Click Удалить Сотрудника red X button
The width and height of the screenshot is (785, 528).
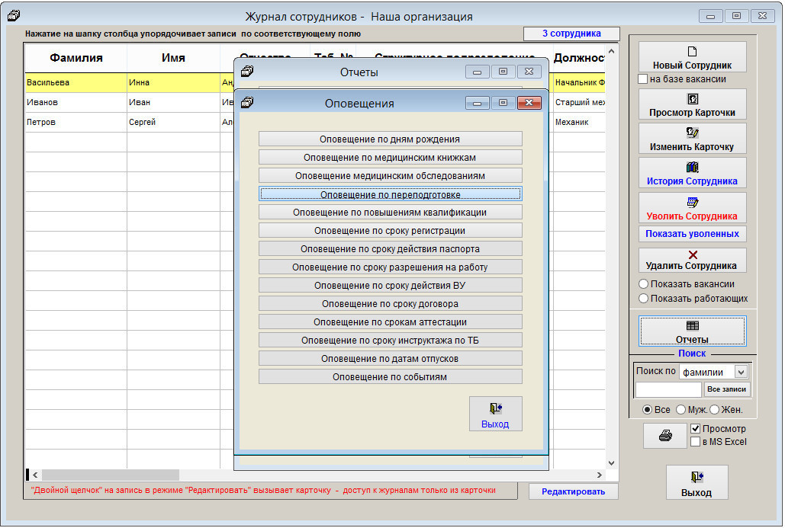[x=692, y=260]
